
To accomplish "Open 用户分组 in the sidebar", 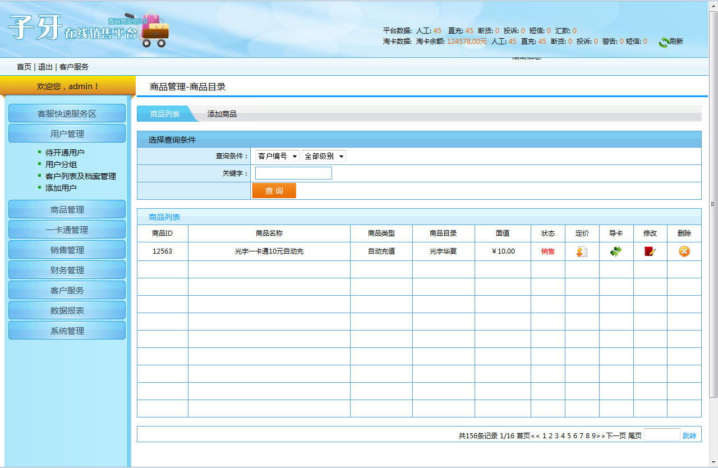I will click(61, 164).
